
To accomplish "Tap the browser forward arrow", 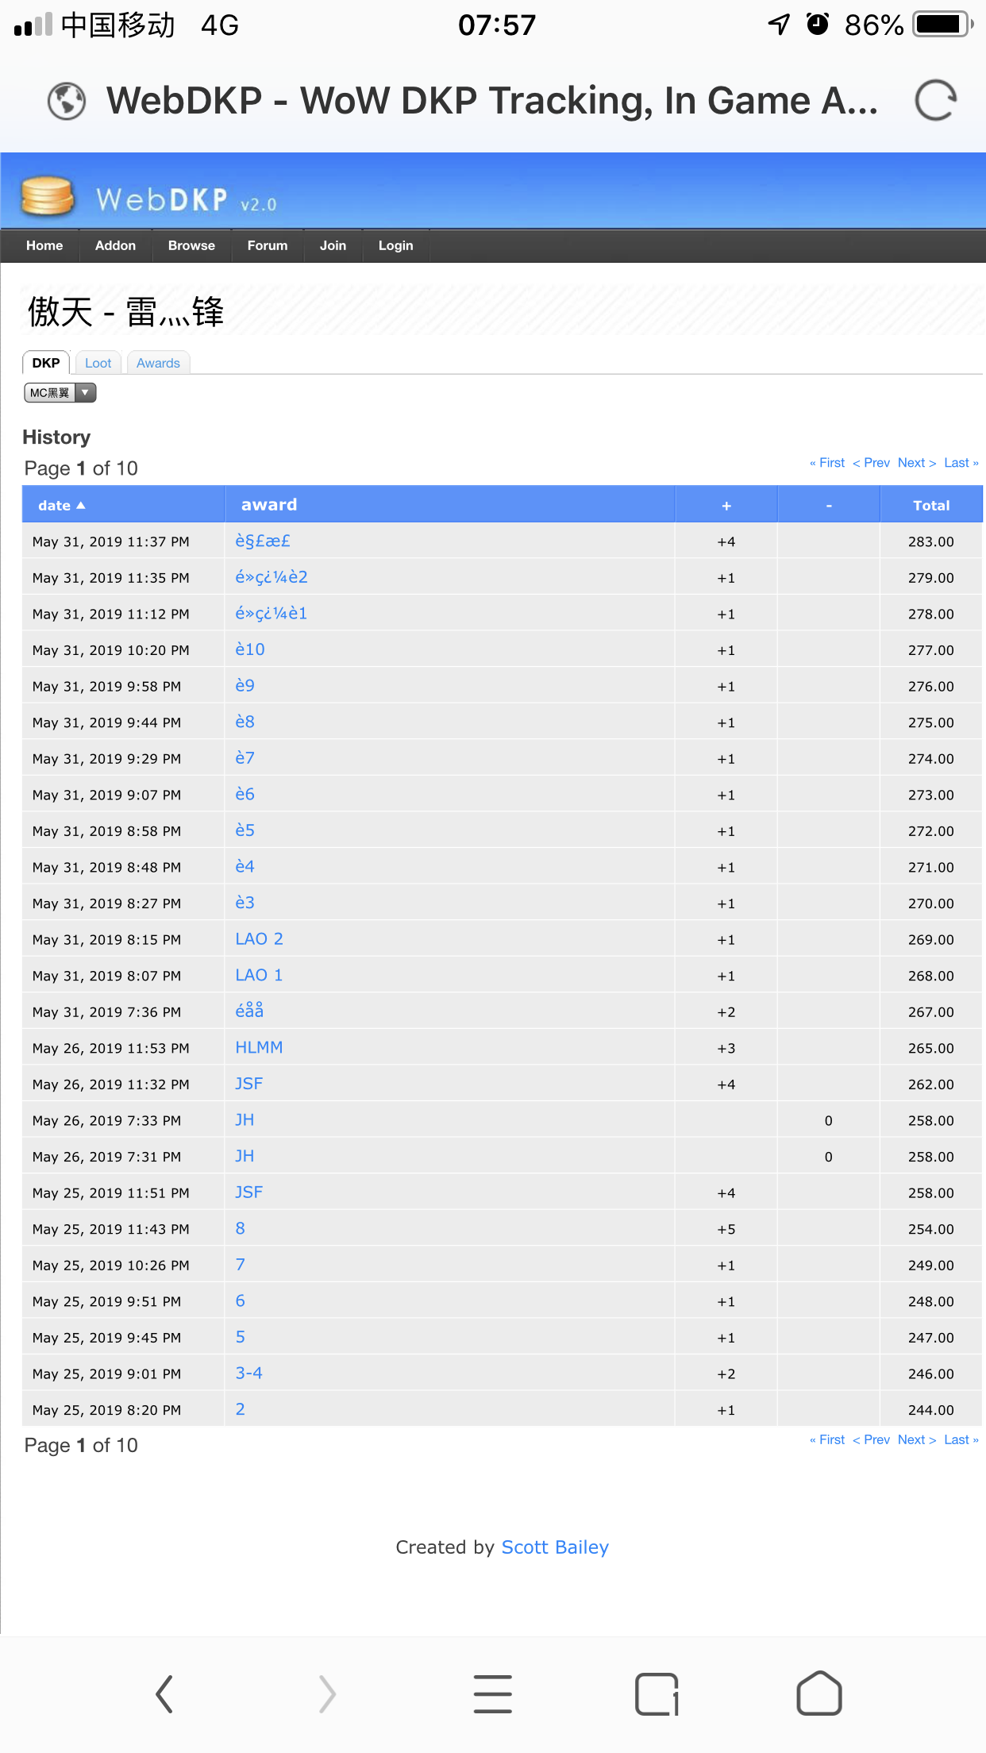I will click(327, 1694).
